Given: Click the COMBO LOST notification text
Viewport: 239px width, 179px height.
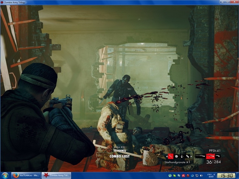Looking at the screenshot, I should pyautogui.click(x=119, y=156).
